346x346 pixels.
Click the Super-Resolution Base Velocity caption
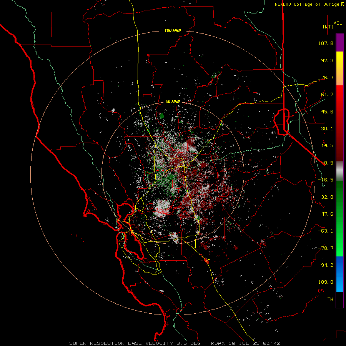coord(175,343)
